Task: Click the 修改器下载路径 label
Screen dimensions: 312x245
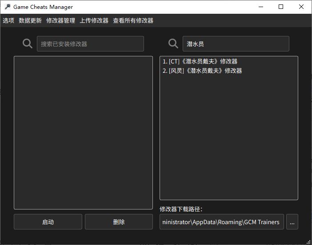Action: (181, 209)
